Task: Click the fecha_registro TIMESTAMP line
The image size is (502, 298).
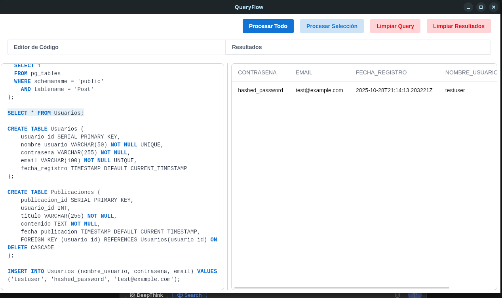Action: point(104,169)
